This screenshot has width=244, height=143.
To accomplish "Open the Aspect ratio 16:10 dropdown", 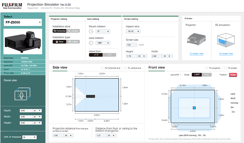I will (x=134, y=31).
